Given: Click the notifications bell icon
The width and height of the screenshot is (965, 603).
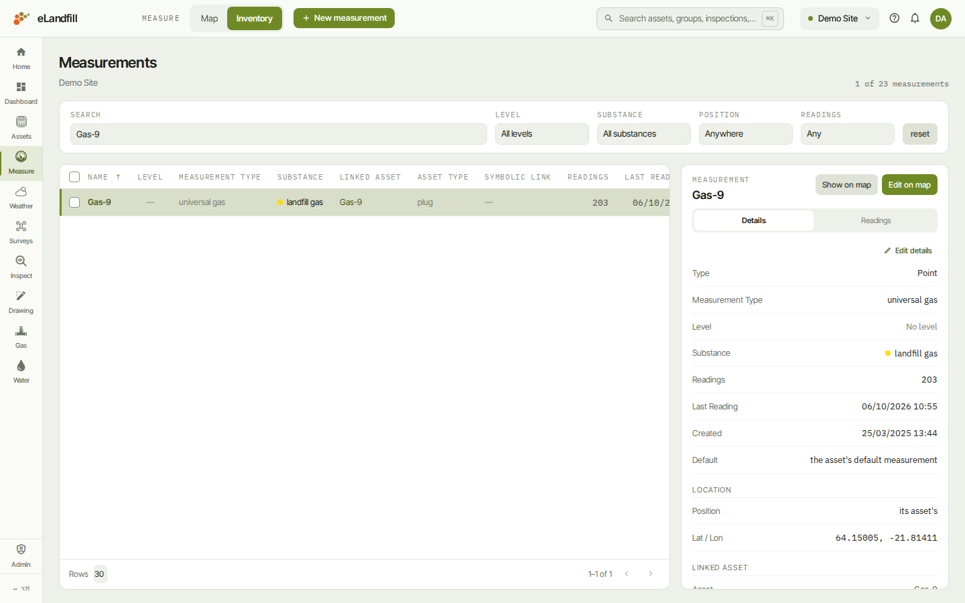Looking at the screenshot, I should [x=915, y=18].
